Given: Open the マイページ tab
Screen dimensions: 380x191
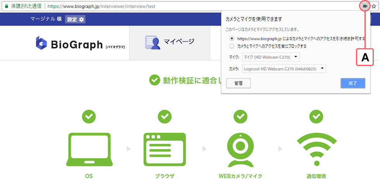Looking at the screenshot, I should point(170,43).
